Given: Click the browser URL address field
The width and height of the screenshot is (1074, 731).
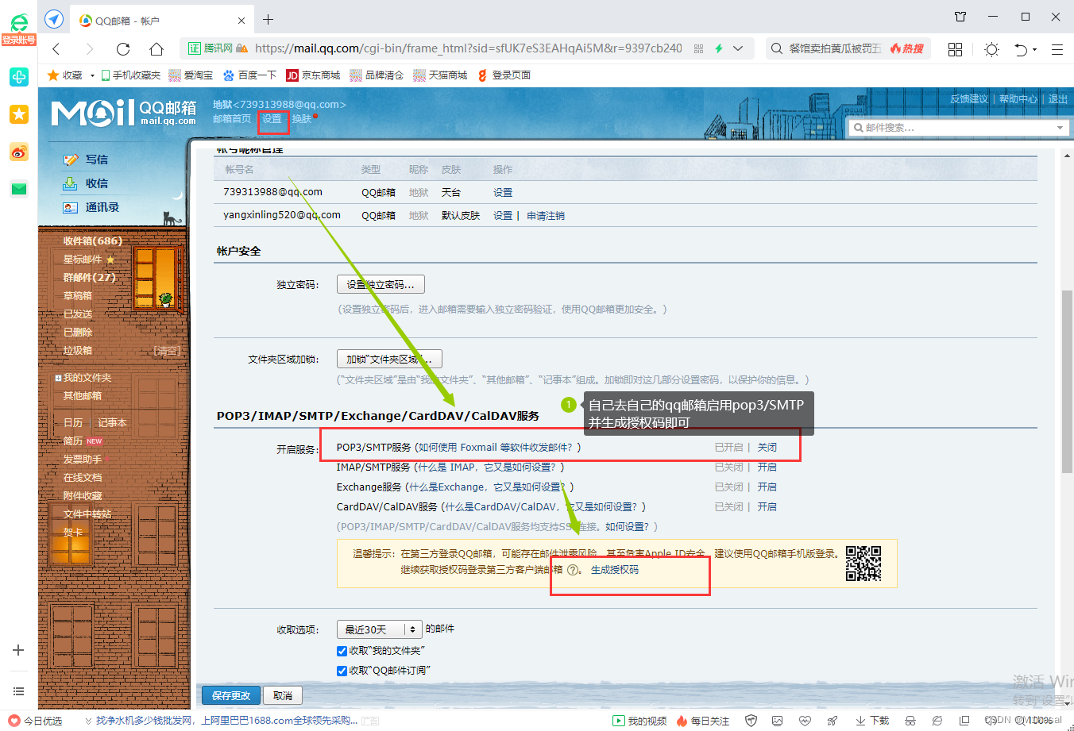Looking at the screenshot, I should tap(469, 48).
